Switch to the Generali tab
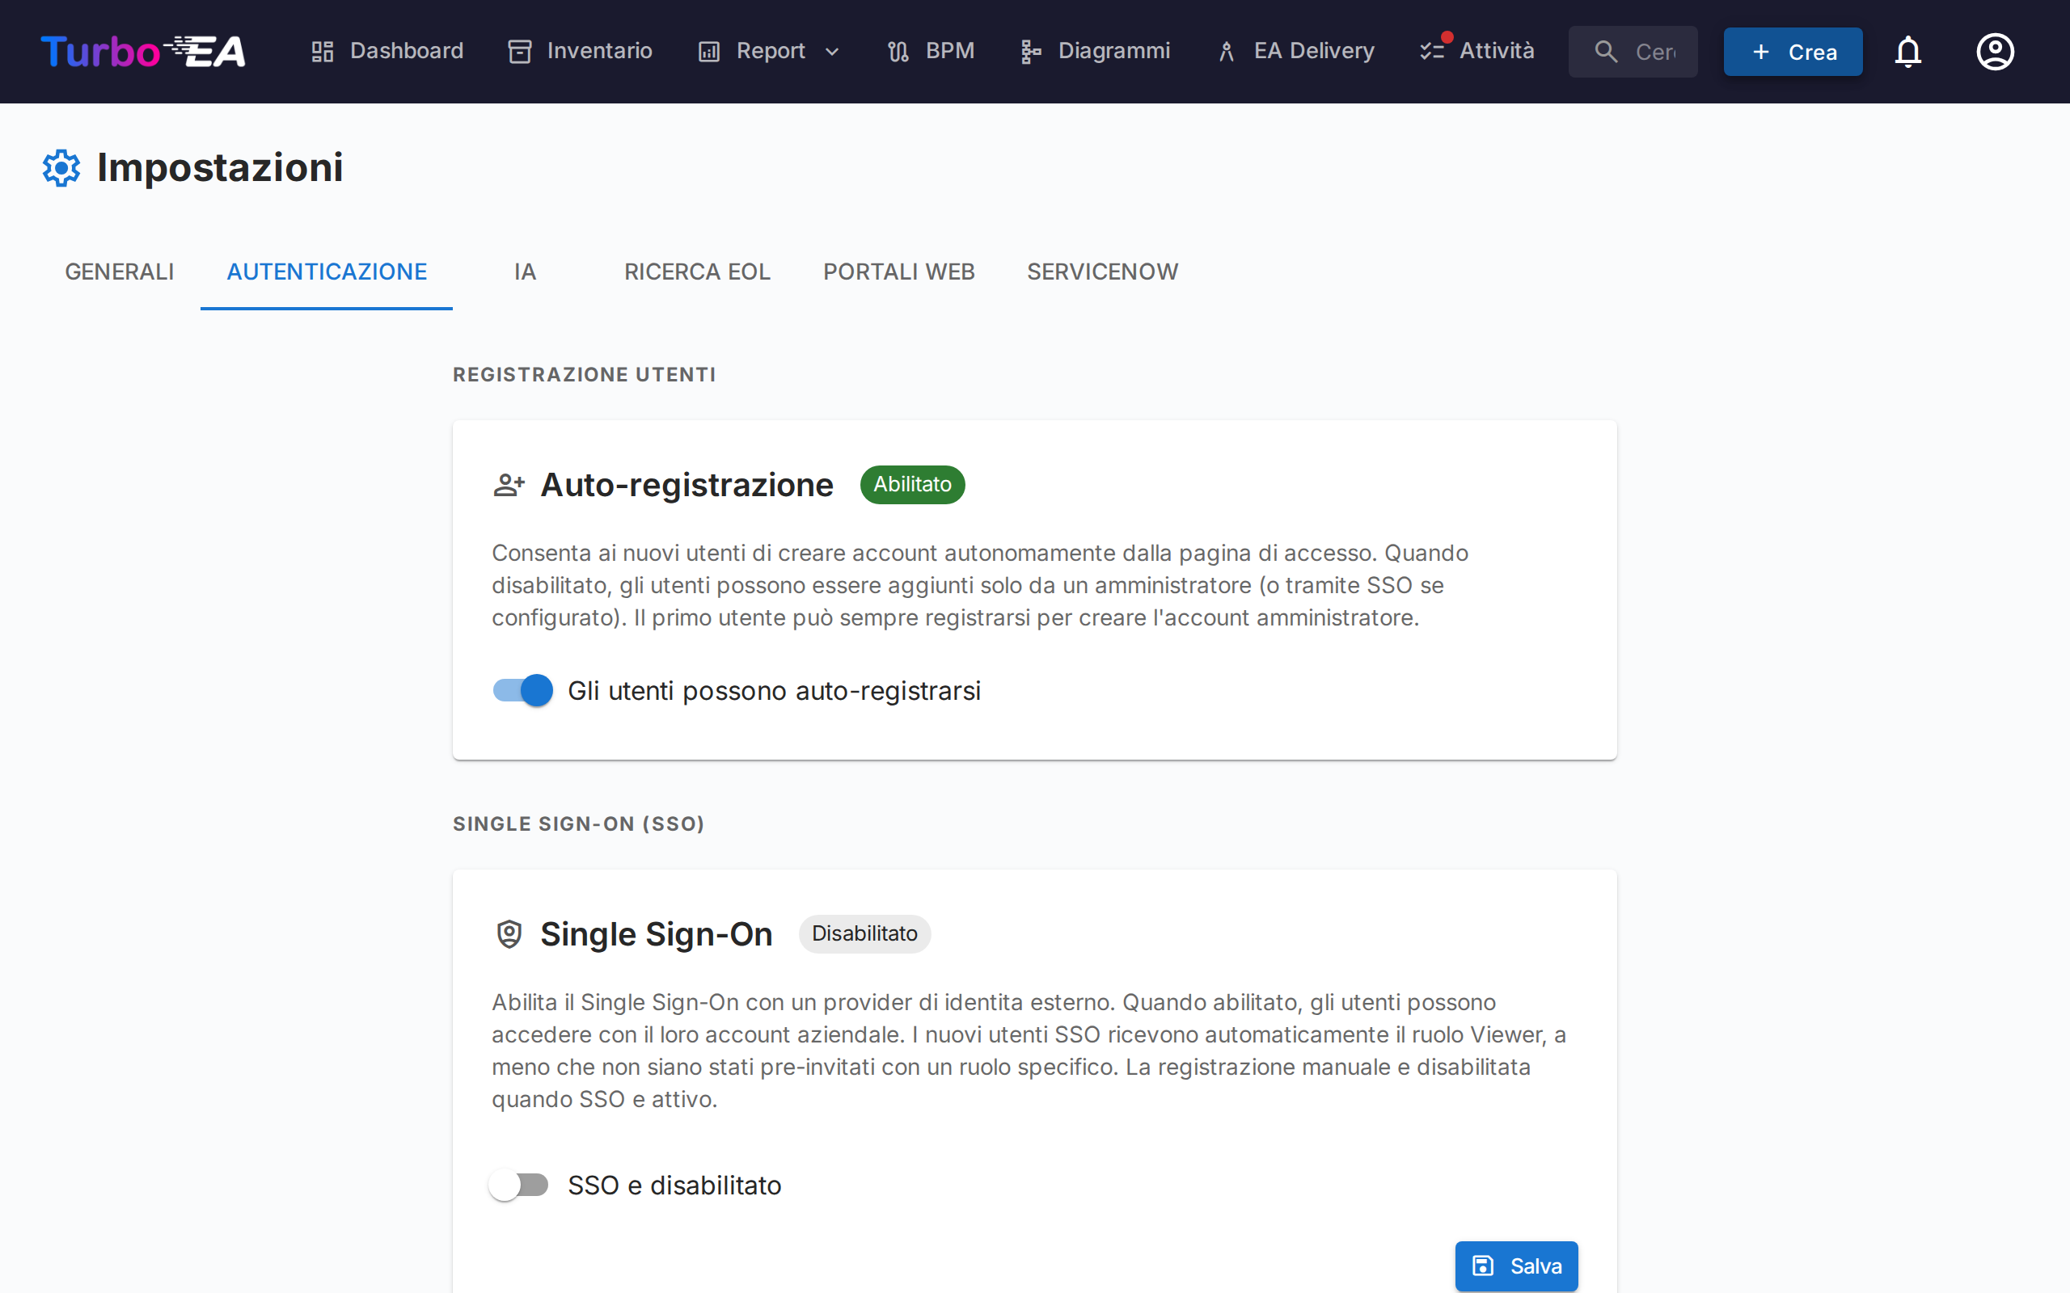The image size is (2070, 1293). pyautogui.click(x=119, y=272)
